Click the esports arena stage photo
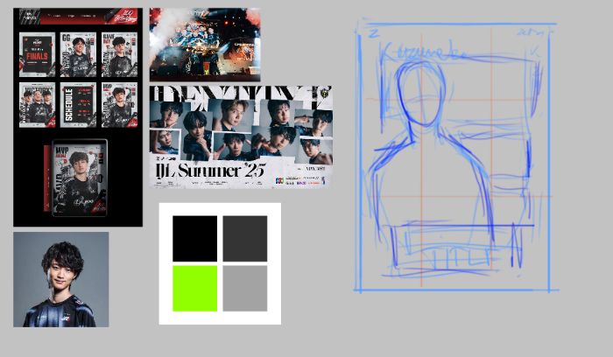 coord(205,45)
